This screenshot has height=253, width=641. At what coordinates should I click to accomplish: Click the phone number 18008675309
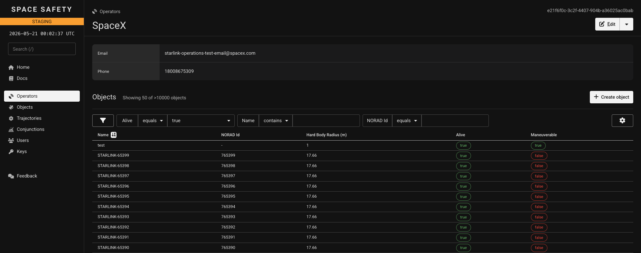(179, 71)
